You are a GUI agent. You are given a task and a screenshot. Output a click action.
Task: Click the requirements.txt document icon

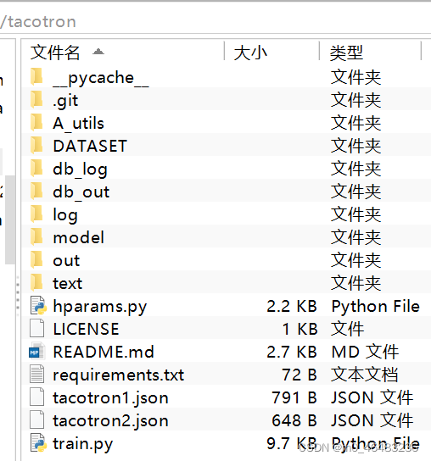(37, 375)
